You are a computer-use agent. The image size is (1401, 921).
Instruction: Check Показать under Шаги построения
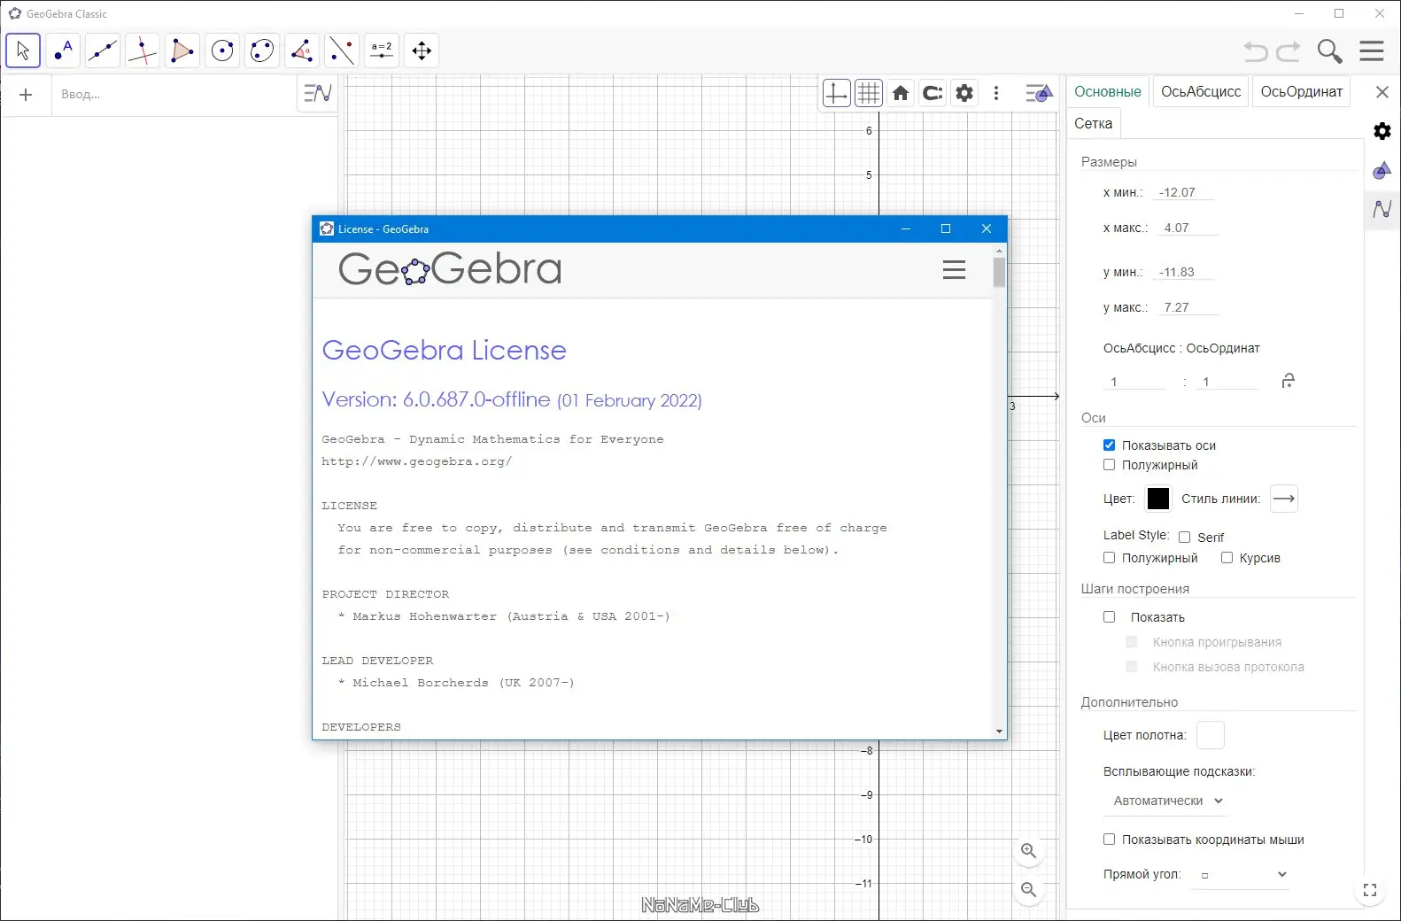point(1109,617)
